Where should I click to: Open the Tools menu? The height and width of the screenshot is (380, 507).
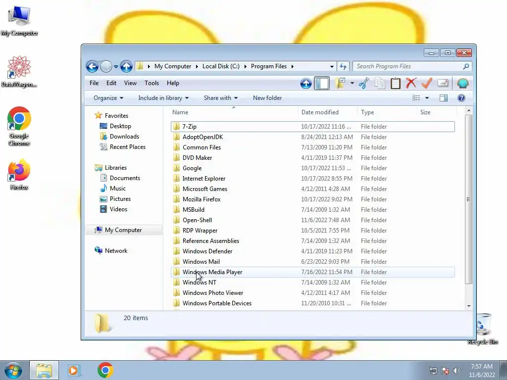click(152, 83)
